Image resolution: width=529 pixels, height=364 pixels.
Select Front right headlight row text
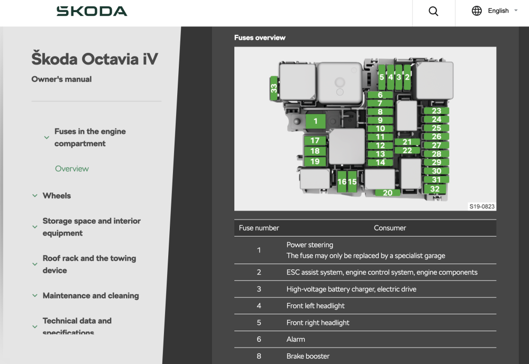click(318, 323)
